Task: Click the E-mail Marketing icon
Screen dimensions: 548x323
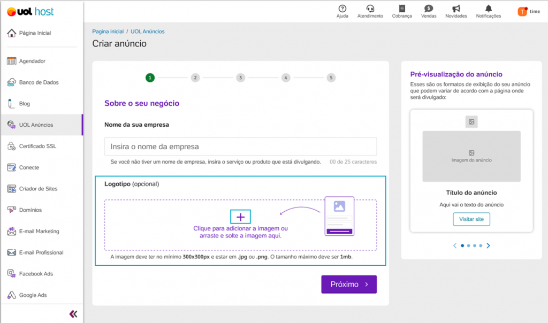Action: point(12,231)
